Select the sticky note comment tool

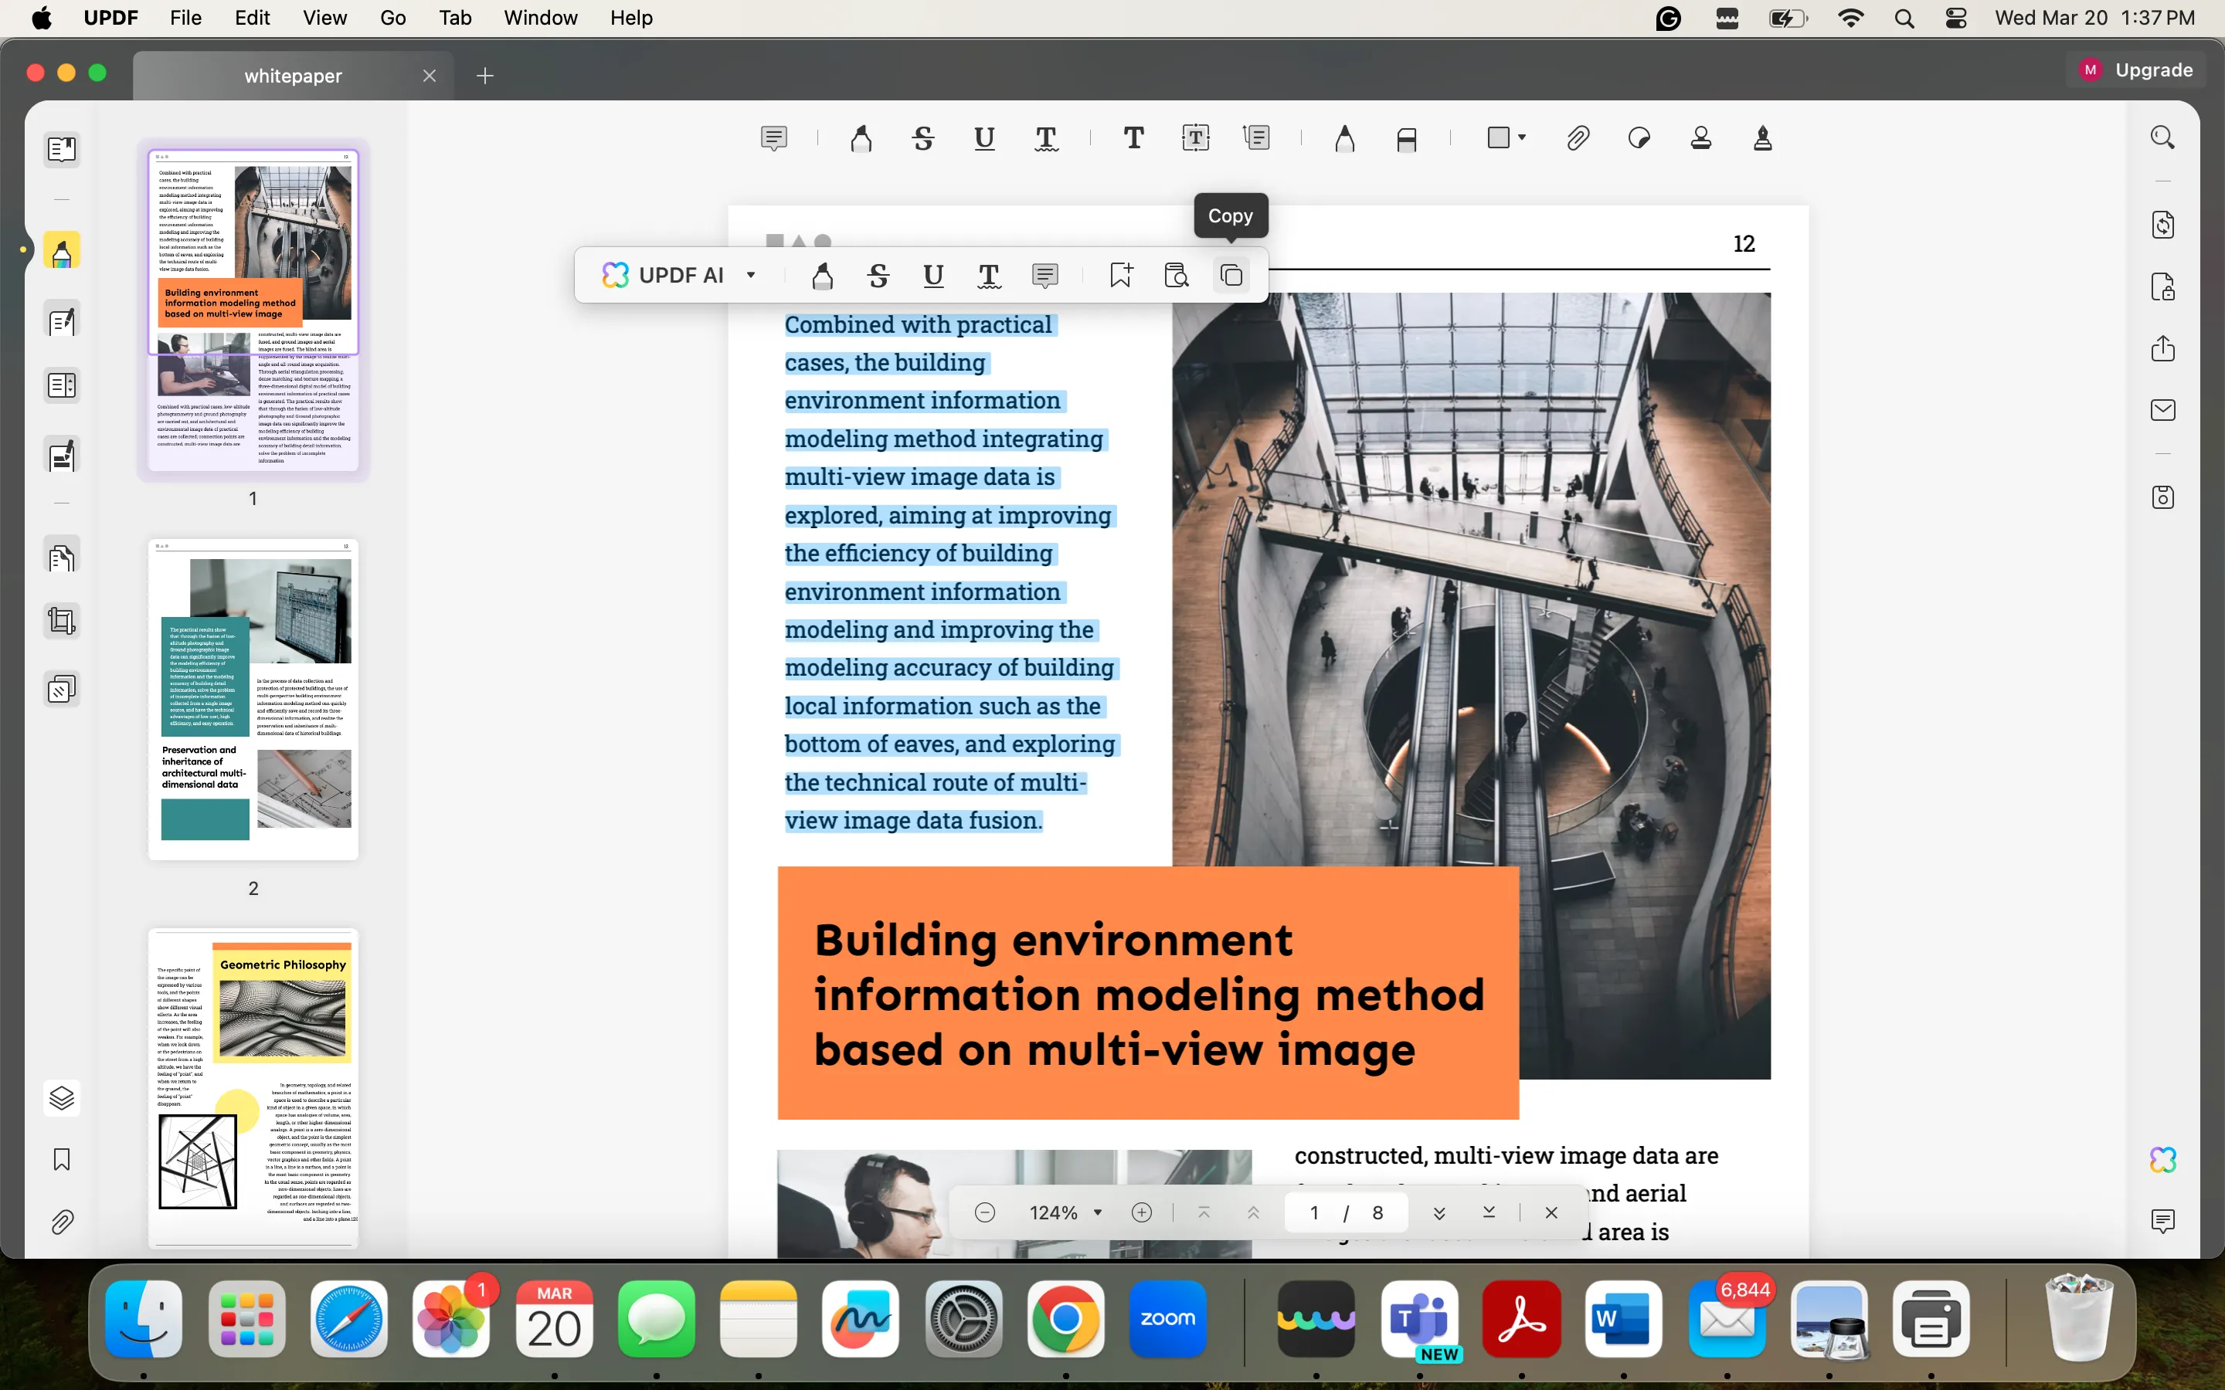774,139
